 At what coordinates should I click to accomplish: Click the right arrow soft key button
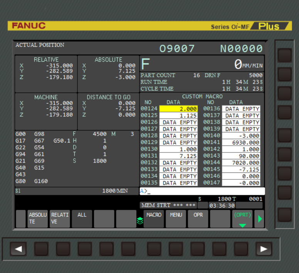[264, 249]
